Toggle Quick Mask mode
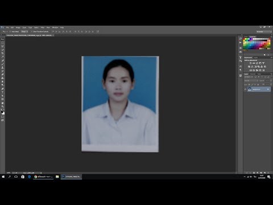This screenshot has width=273, height=205. (2, 117)
